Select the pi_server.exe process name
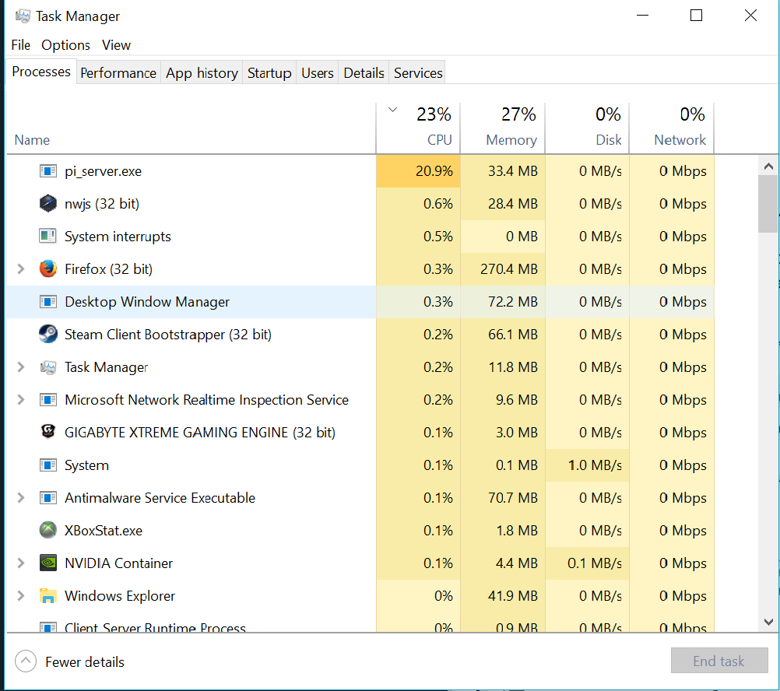Screen dimensions: 780x691 103,171
